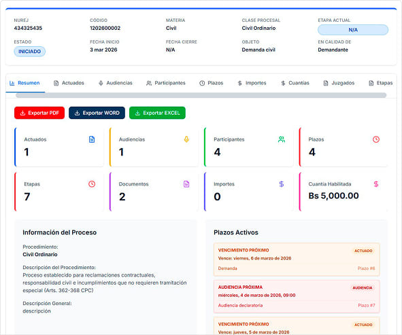Viewport: 402px width, 335px height.
Task: Click the dollar icon in Importes card
Action: point(281,184)
